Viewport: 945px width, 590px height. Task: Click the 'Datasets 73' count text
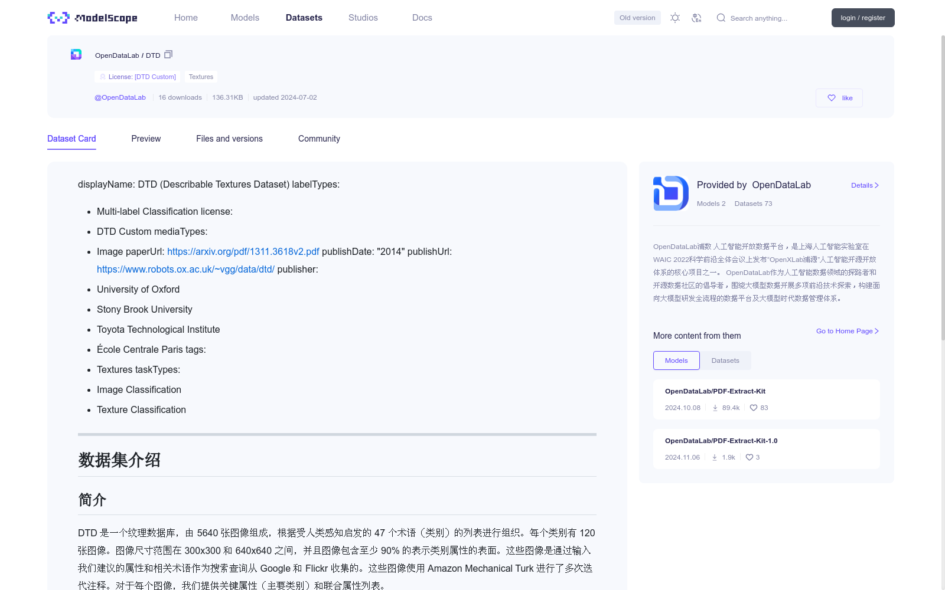pyautogui.click(x=753, y=204)
